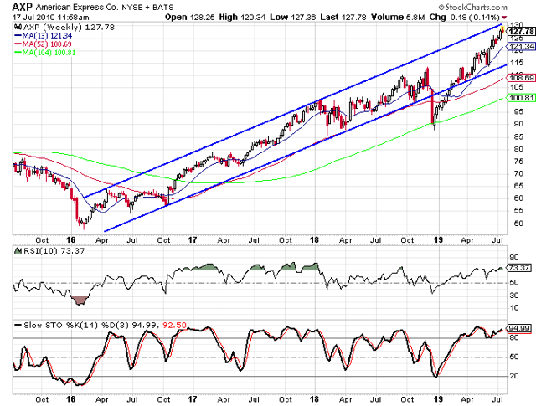Click the green mountain icon beside RSI(10)
536x406 pixels.
click(x=18, y=251)
